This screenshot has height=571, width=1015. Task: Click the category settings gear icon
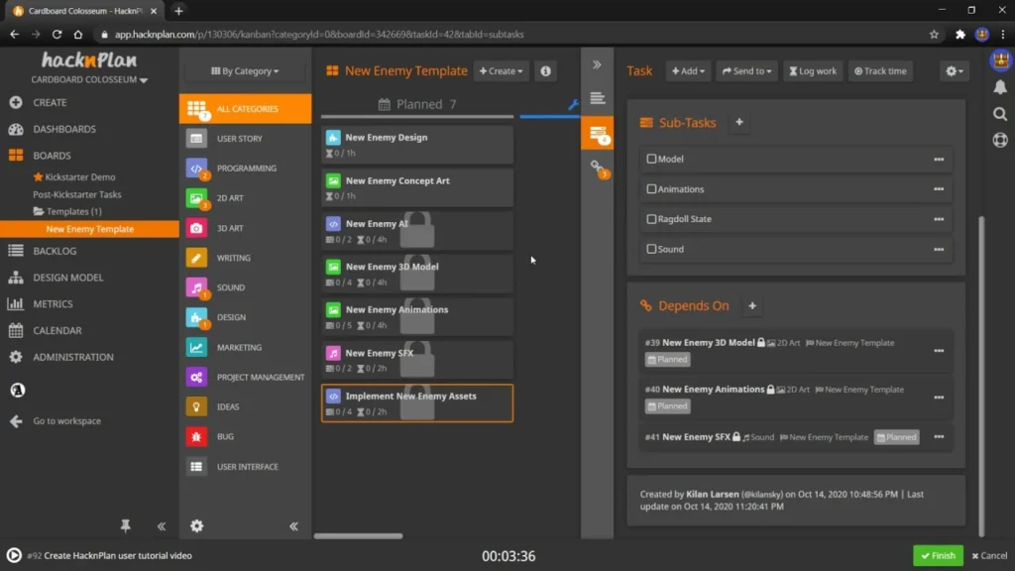(x=196, y=526)
